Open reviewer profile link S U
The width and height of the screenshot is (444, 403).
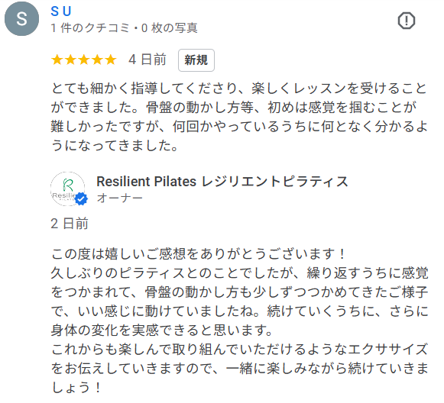(x=61, y=11)
